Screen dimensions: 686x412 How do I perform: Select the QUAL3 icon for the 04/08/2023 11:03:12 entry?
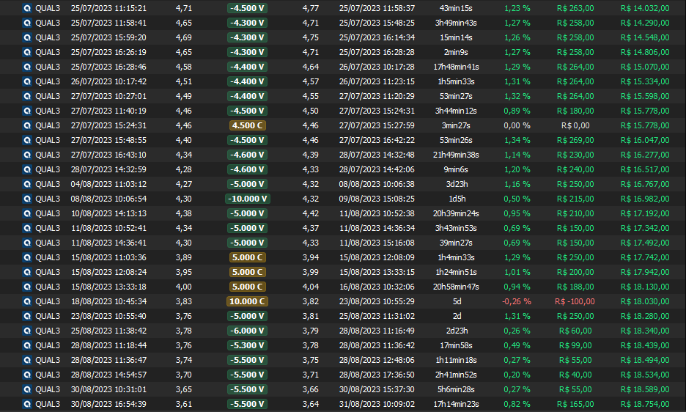pyautogui.click(x=27, y=184)
